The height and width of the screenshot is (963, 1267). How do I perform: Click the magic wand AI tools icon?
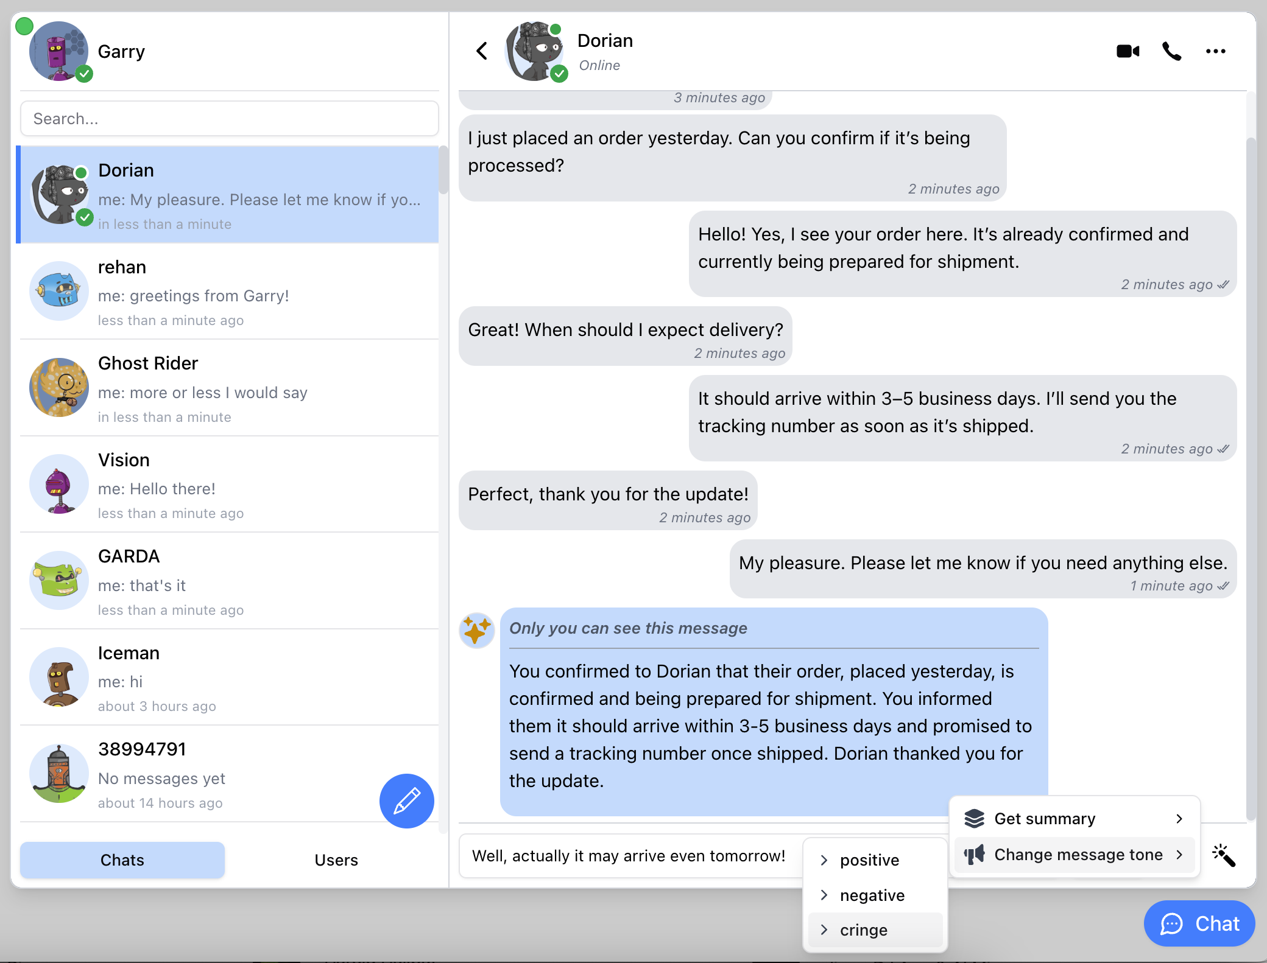tap(1224, 855)
